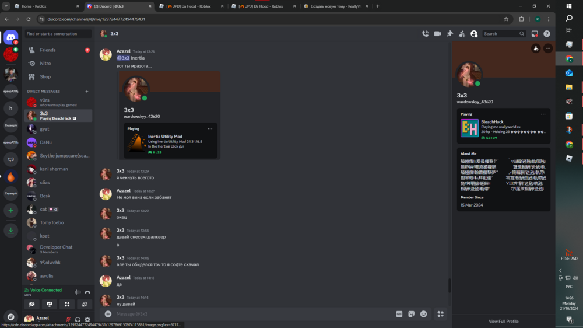Open Friends page
Screen dimensions: 583x328
(58, 50)
